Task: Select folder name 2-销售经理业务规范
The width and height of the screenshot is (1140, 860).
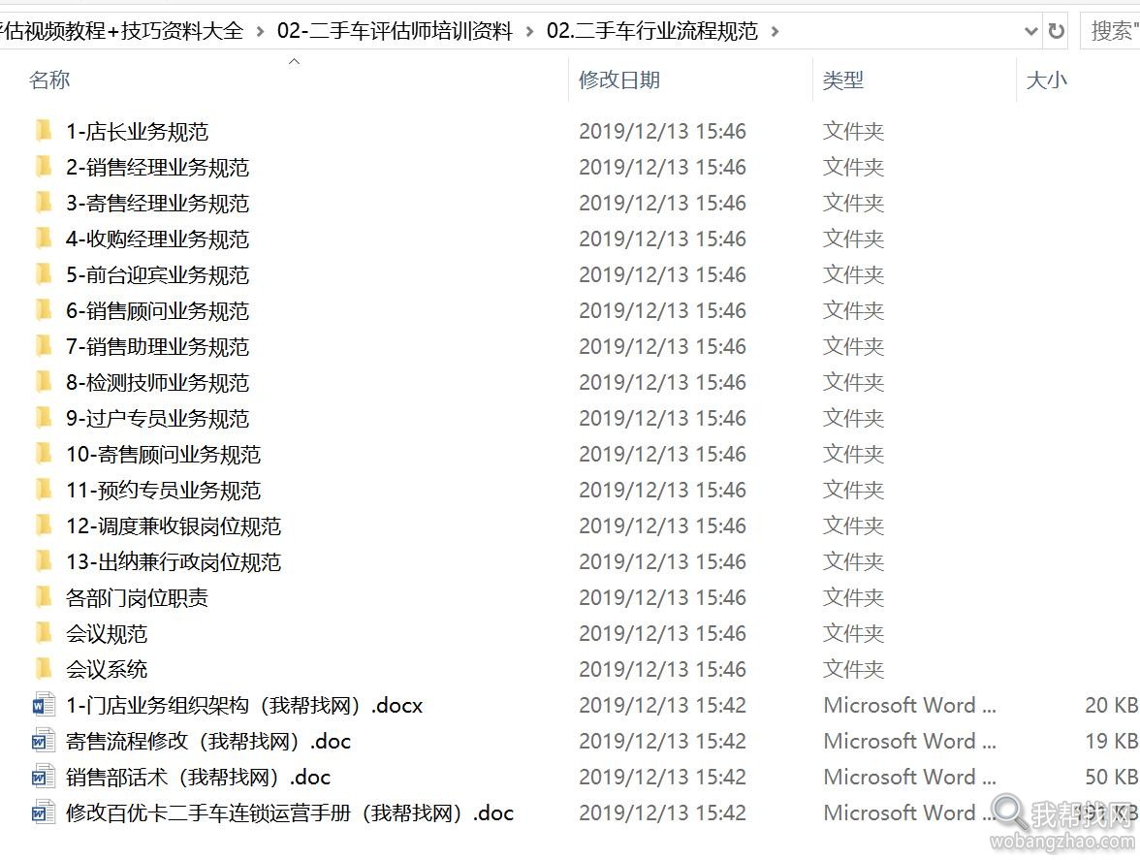Action: (158, 167)
